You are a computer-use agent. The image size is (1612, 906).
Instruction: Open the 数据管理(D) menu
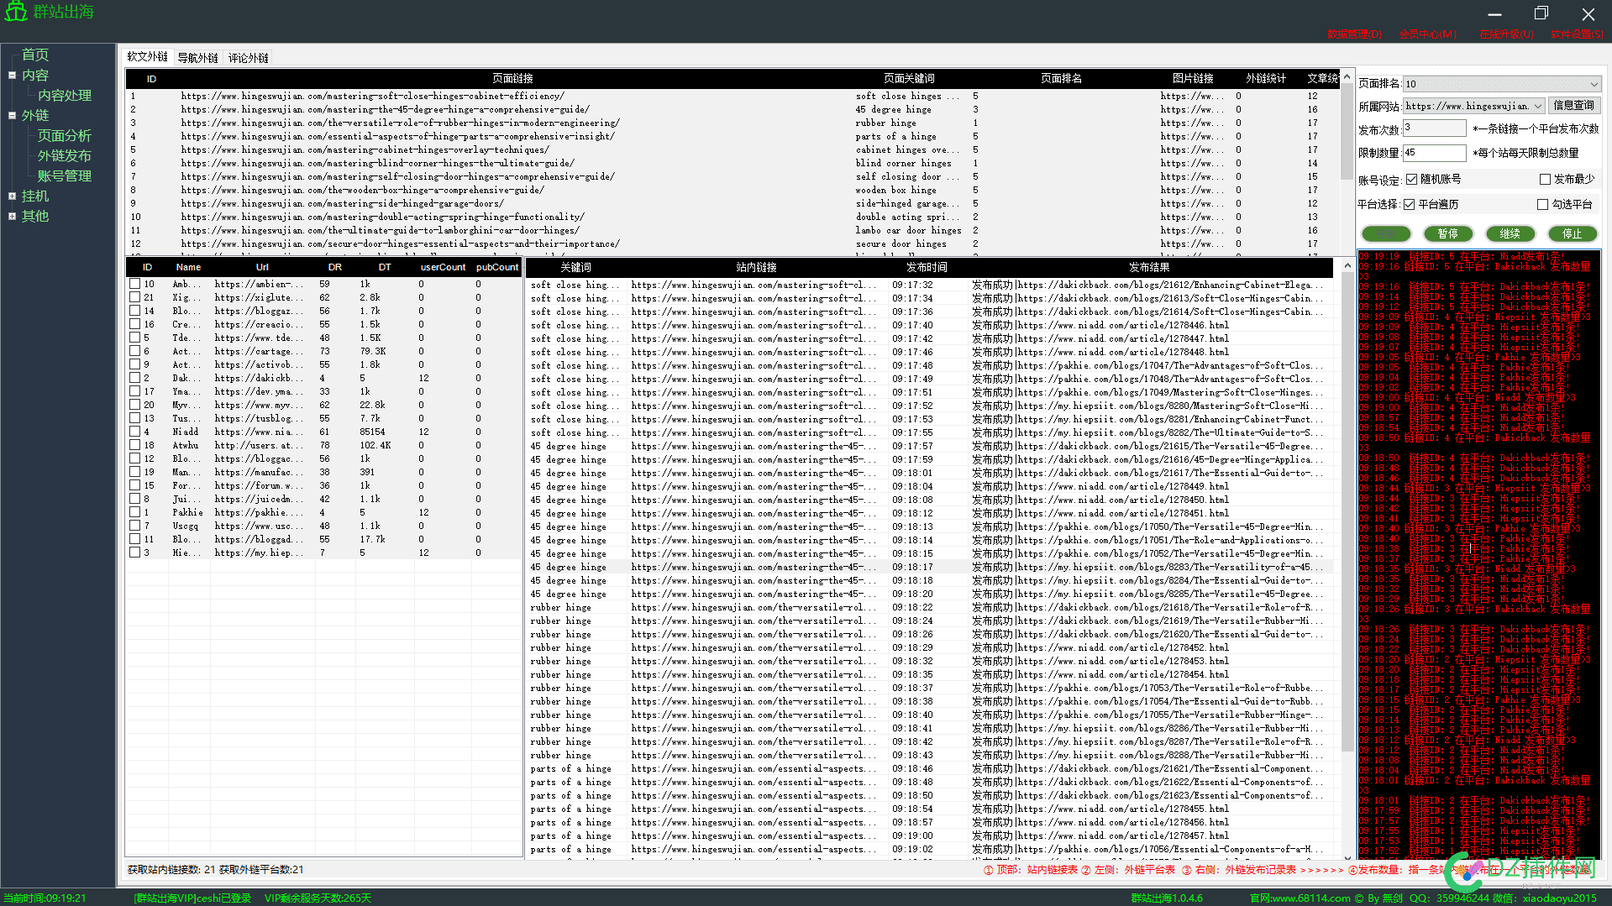(x=1354, y=34)
